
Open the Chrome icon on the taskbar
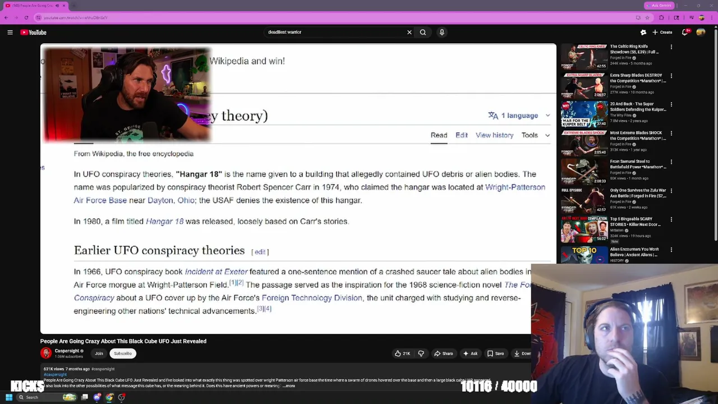pyautogui.click(x=109, y=397)
